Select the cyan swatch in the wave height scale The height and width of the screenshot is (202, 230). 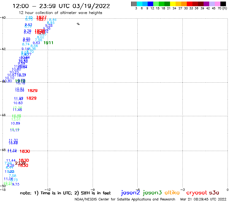[x=140, y=4]
